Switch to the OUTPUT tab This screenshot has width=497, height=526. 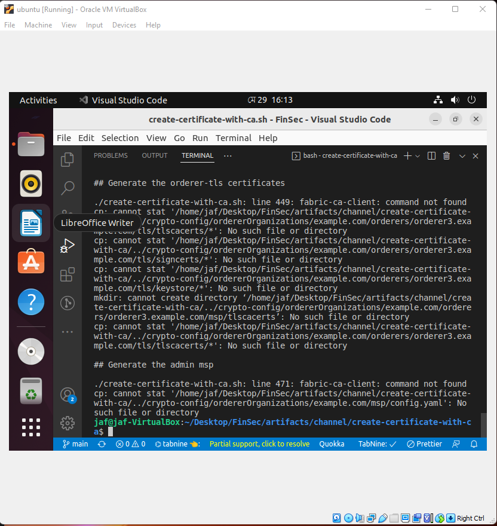coord(154,155)
